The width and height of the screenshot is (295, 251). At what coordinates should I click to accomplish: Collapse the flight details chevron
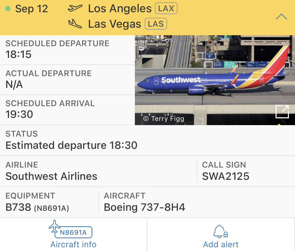coord(281,17)
